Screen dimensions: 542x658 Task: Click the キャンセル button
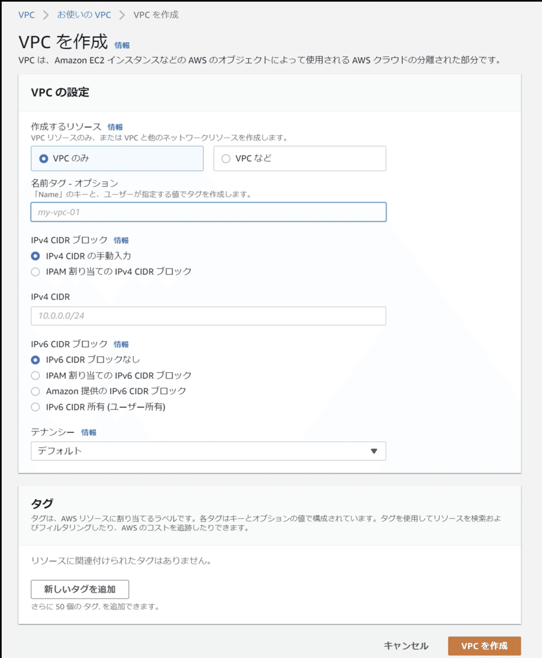click(x=406, y=646)
